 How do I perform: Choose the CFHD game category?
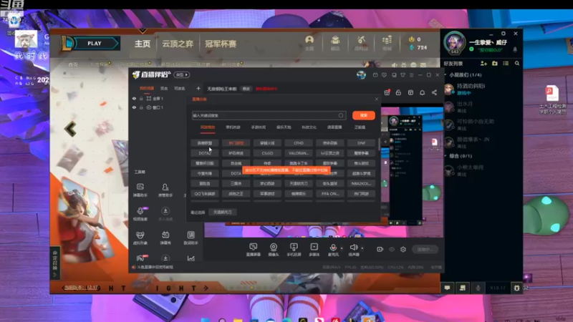[299, 143]
